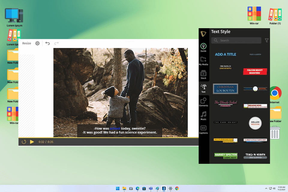Click the filter icon beside the search bar
Image resolution: width=288 pixels, height=192 pixels.
(267, 40)
